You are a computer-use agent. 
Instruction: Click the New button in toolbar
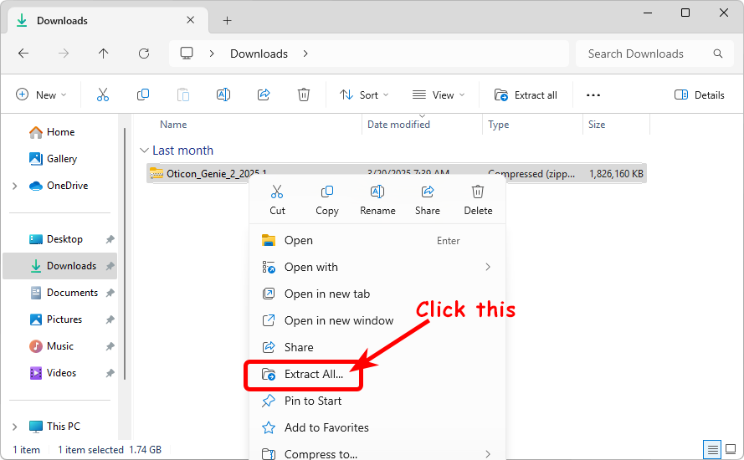point(41,95)
